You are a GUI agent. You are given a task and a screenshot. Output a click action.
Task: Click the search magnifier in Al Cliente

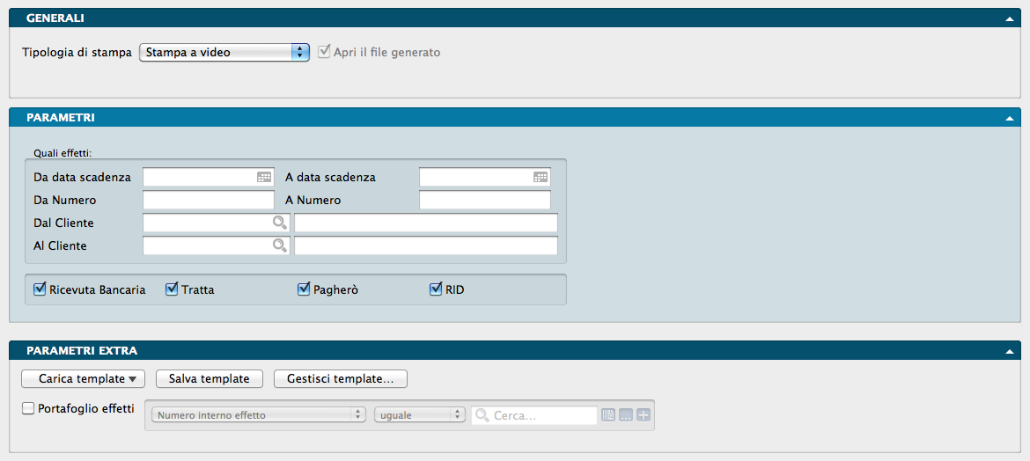pyautogui.click(x=280, y=245)
